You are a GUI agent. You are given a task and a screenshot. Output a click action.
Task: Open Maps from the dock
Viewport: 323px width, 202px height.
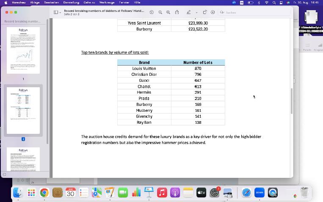click(x=97, y=193)
